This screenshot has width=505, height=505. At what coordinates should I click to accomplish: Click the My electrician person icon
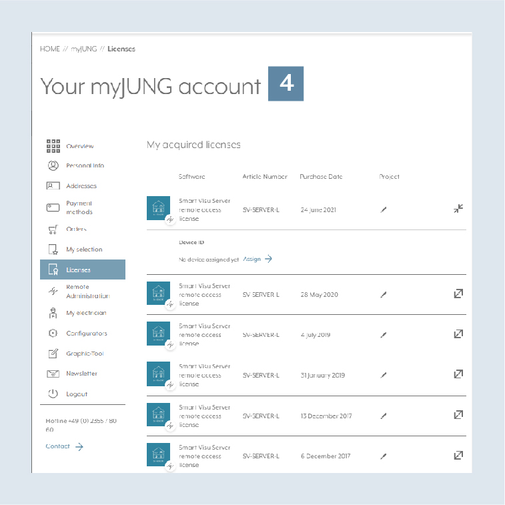click(53, 313)
